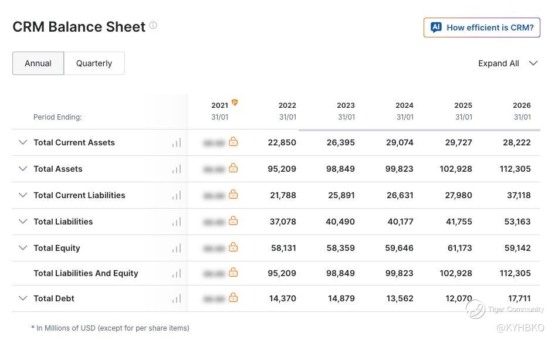Image resolution: width=555 pixels, height=340 pixels.
Task: Click the lock icon in Total Liabilities row
Action: (233, 221)
